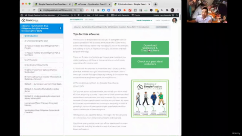Click the yellow extension icon with badge
The image size is (242, 136).
(x=157, y=10)
